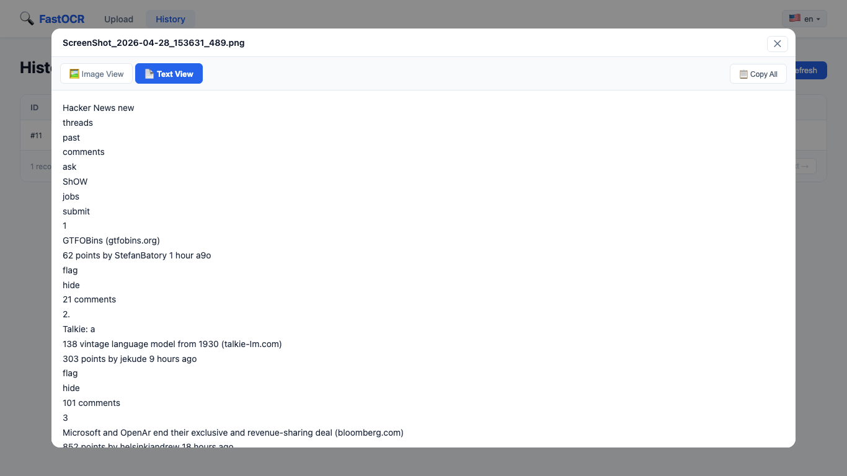The image size is (847, 476).
Task: Click the filename ScreenShot_2026-04-28_153631_489.png
Action: point(154,43)
